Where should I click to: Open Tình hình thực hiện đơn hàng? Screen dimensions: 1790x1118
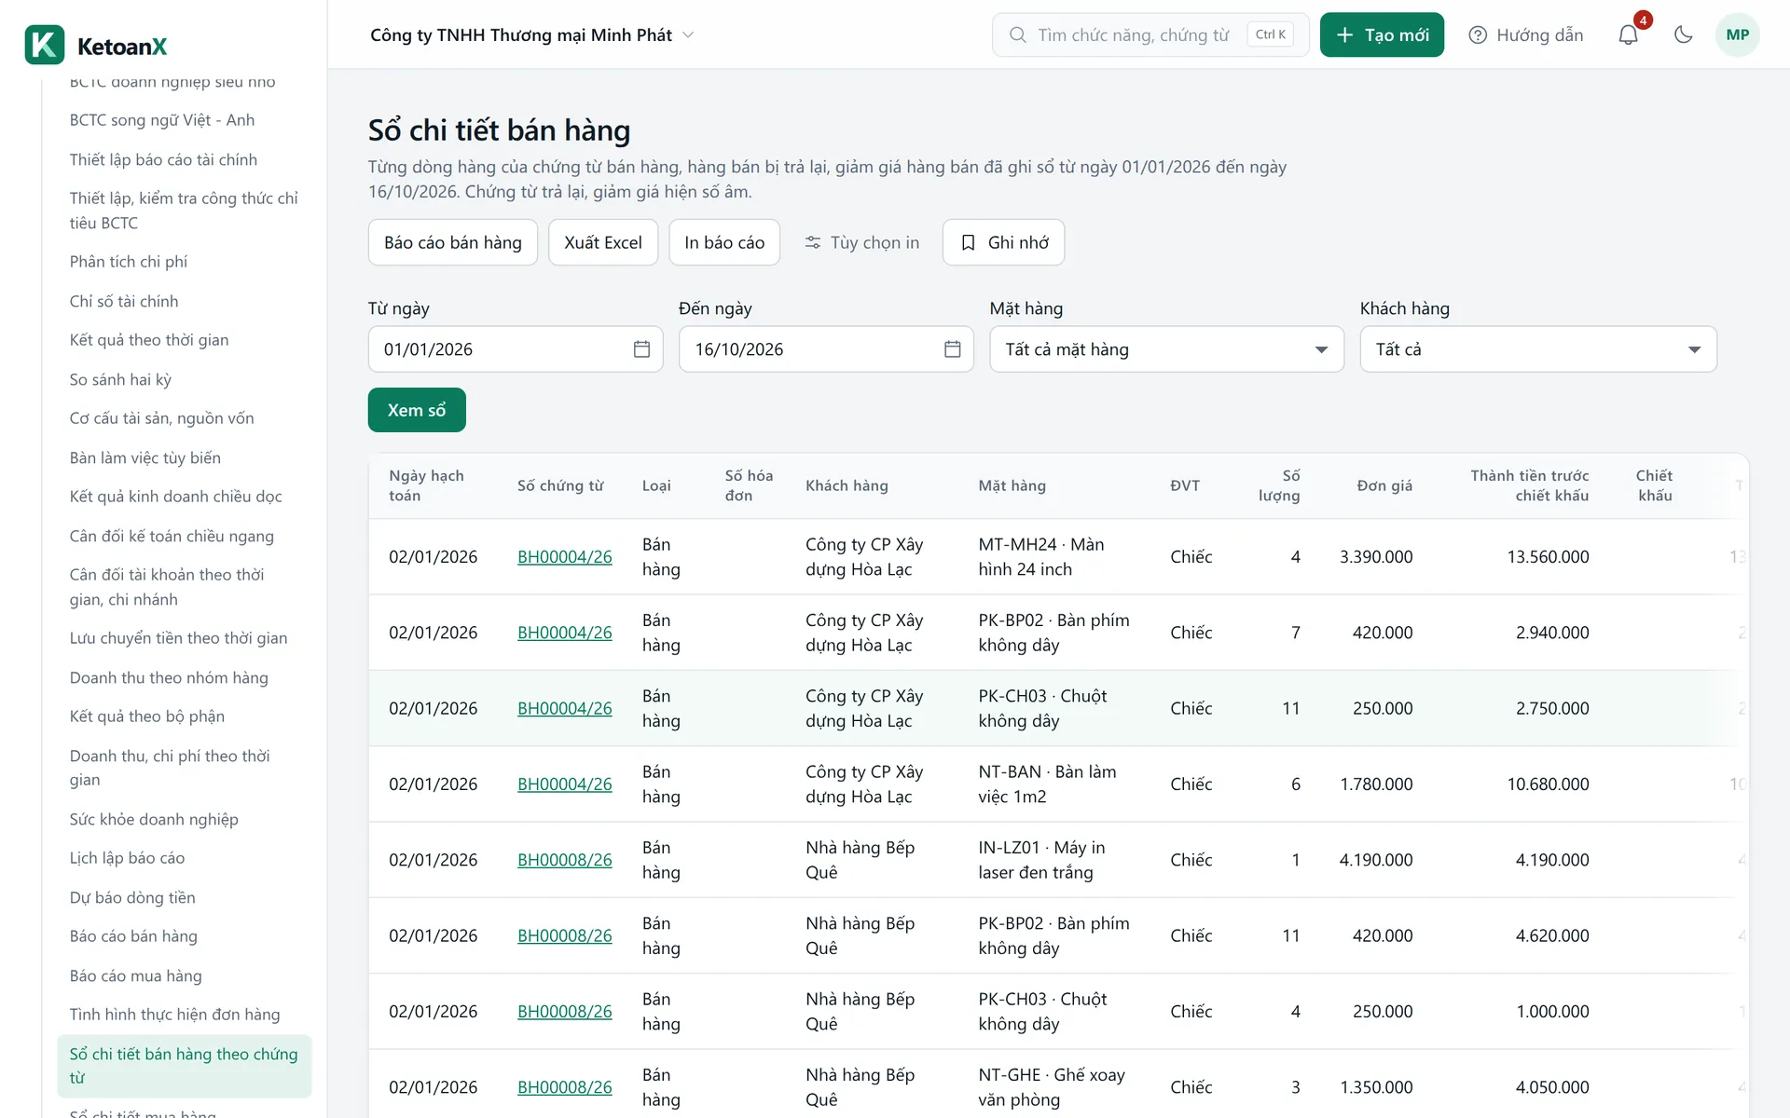point(174,1015)
